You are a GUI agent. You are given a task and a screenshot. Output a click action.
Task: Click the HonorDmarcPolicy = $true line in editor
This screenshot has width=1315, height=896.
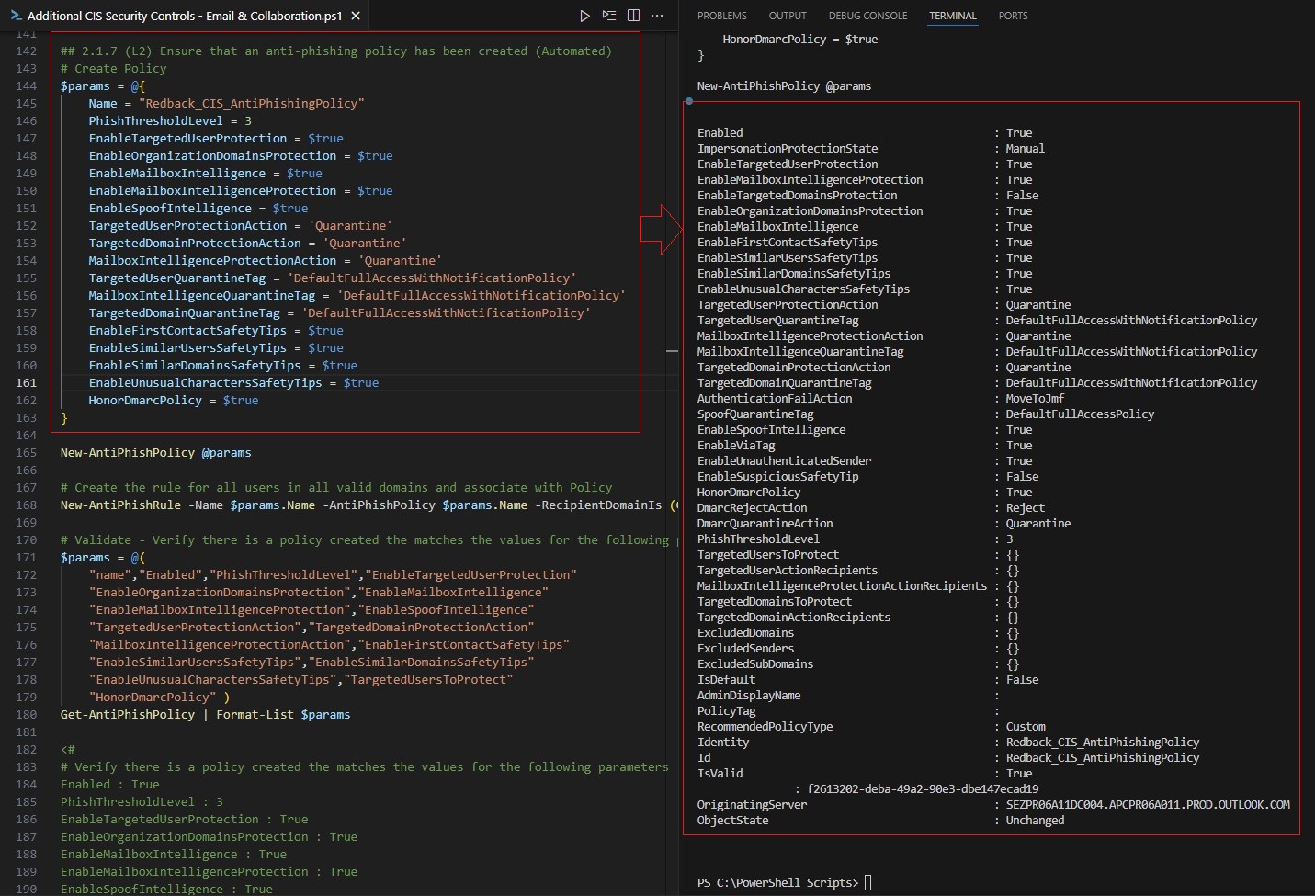173,401
